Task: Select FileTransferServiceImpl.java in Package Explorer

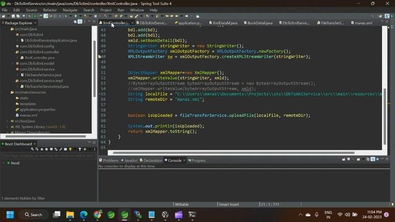Action: 44,86
